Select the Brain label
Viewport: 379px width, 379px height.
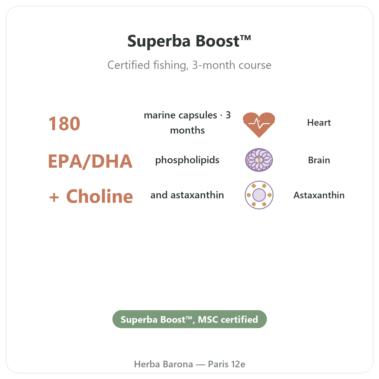pos(319,160)
